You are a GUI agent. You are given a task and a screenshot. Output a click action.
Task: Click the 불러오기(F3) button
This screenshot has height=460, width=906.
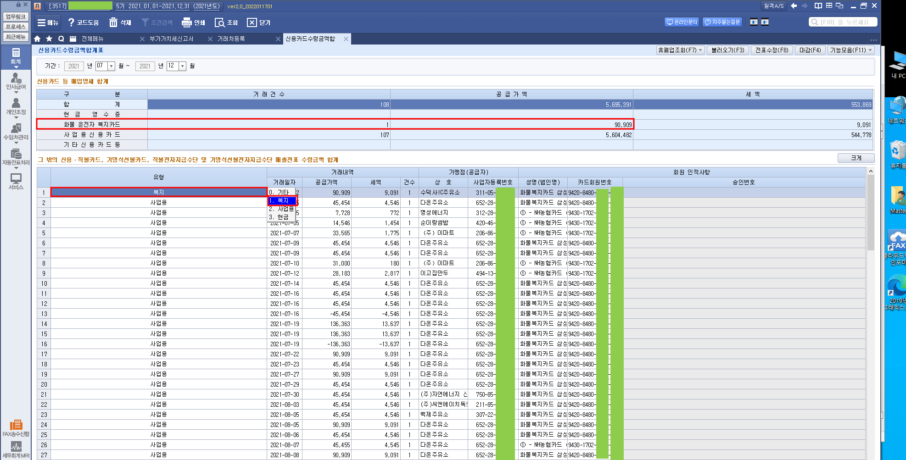(x=727, y=50)
